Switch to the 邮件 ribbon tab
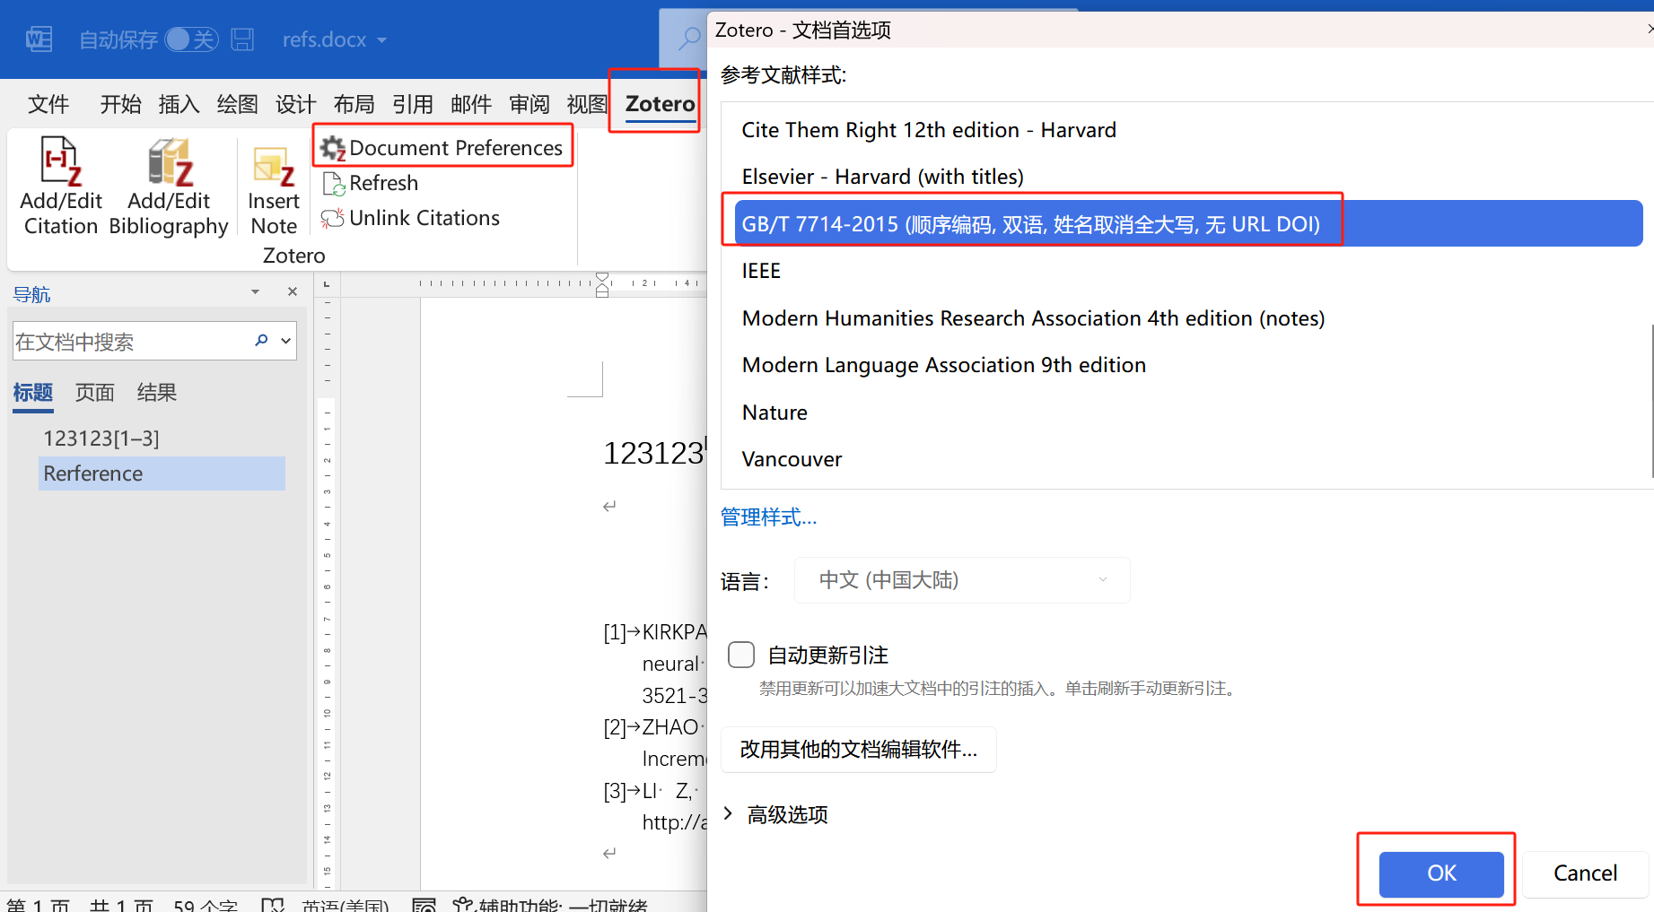The width and height of the screenshot is (1654, 912). pos(470,104)
